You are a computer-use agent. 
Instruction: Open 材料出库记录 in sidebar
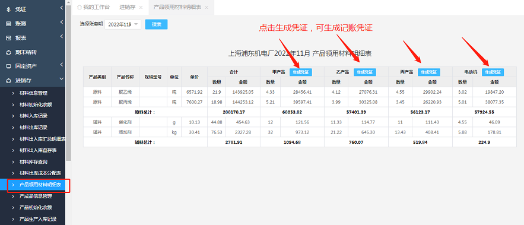coord(33,128)
